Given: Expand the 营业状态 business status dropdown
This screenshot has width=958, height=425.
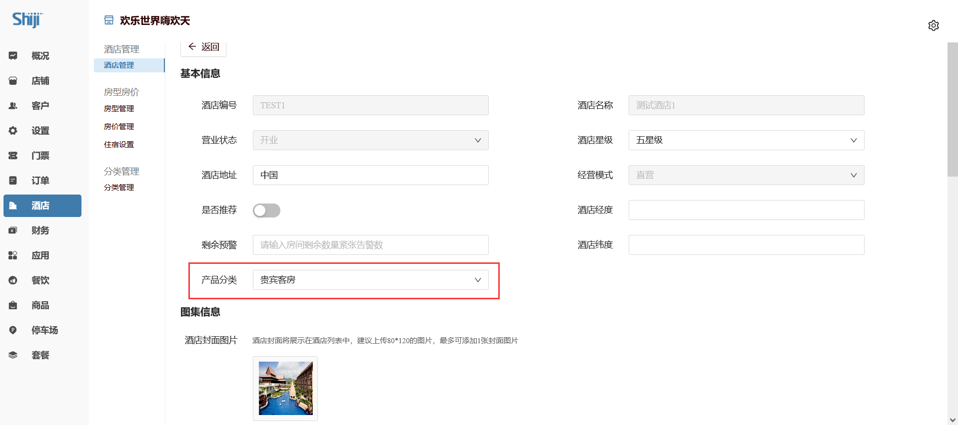Looking at the screenshot, I should point(370,140).
